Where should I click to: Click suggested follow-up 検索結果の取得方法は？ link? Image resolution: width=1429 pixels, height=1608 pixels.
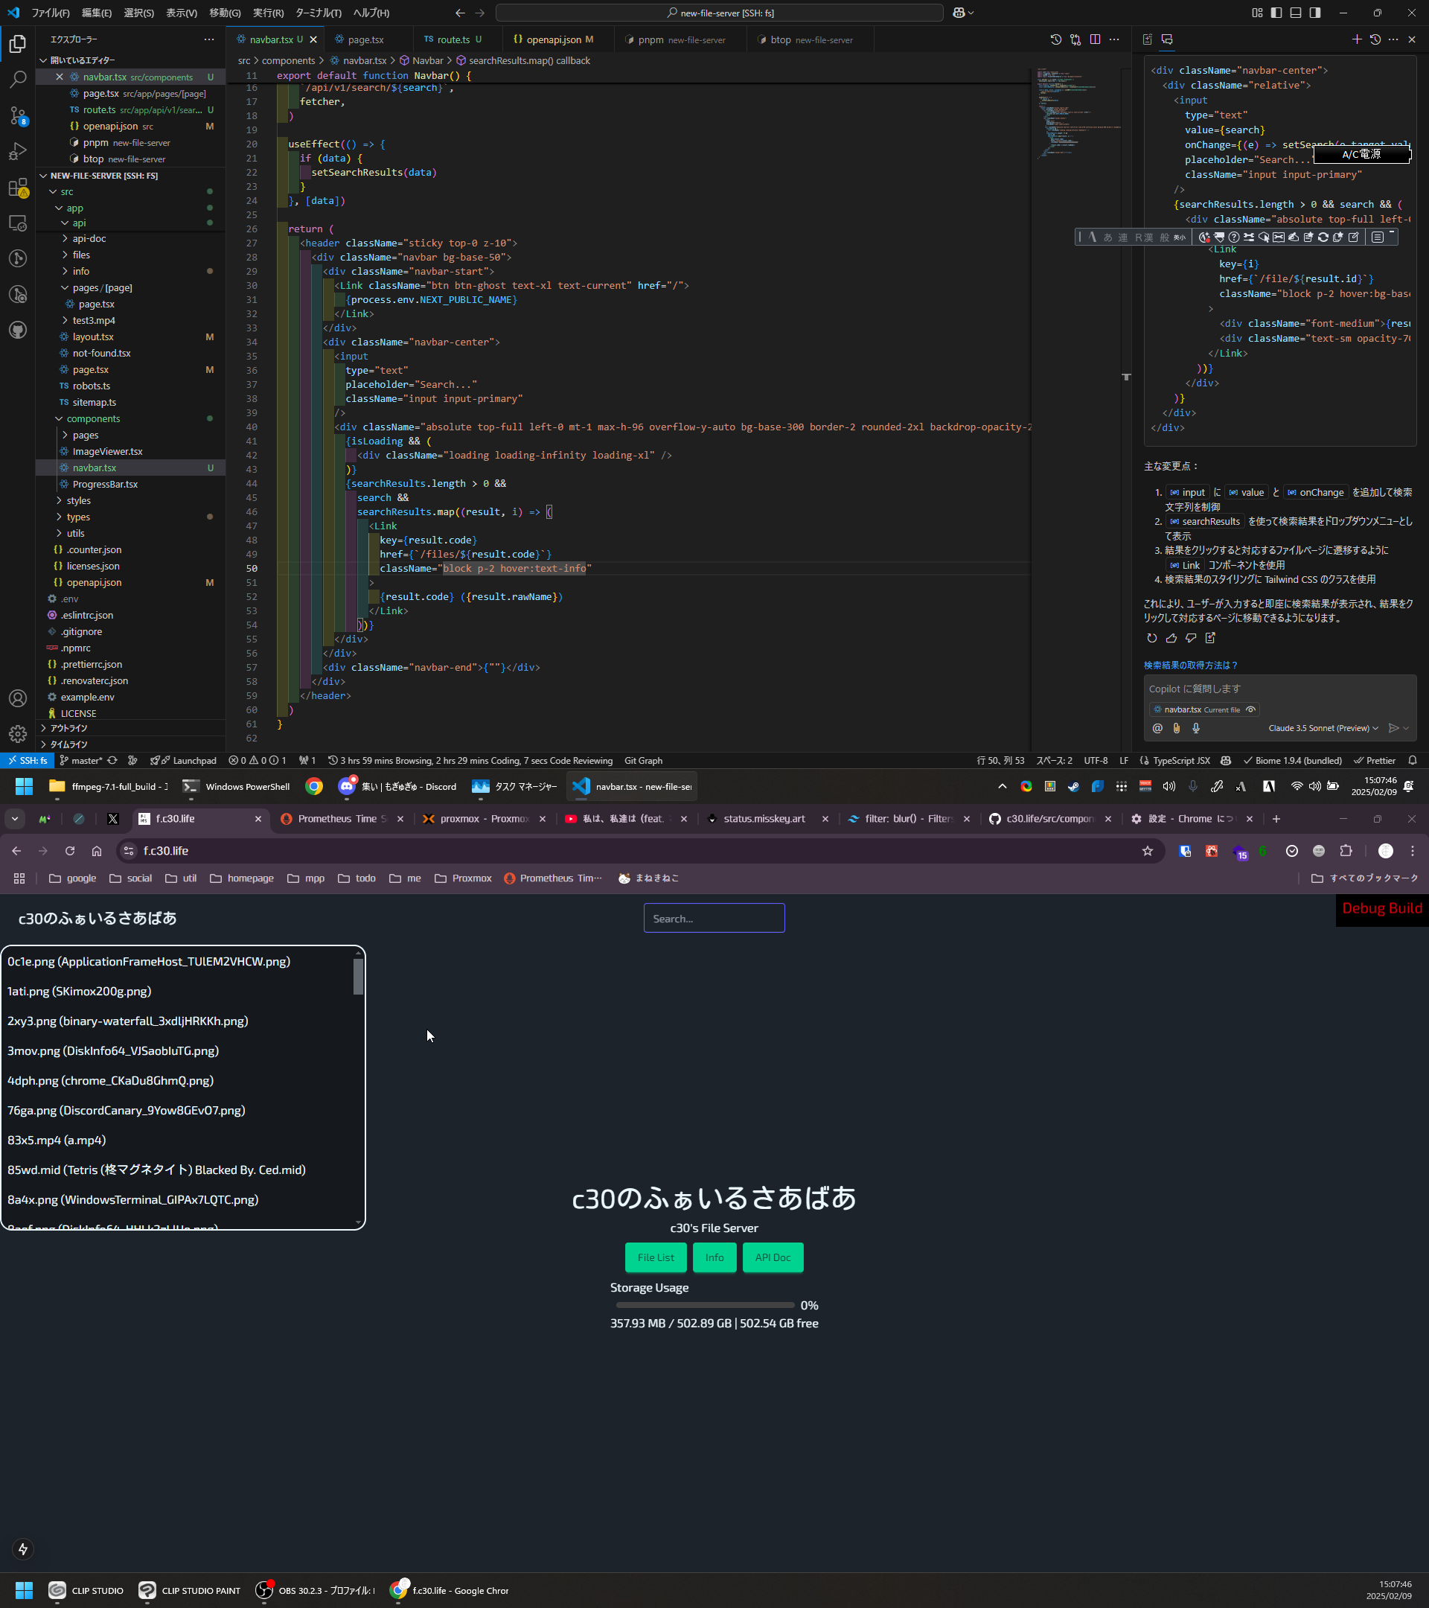tap(1190, 665)
